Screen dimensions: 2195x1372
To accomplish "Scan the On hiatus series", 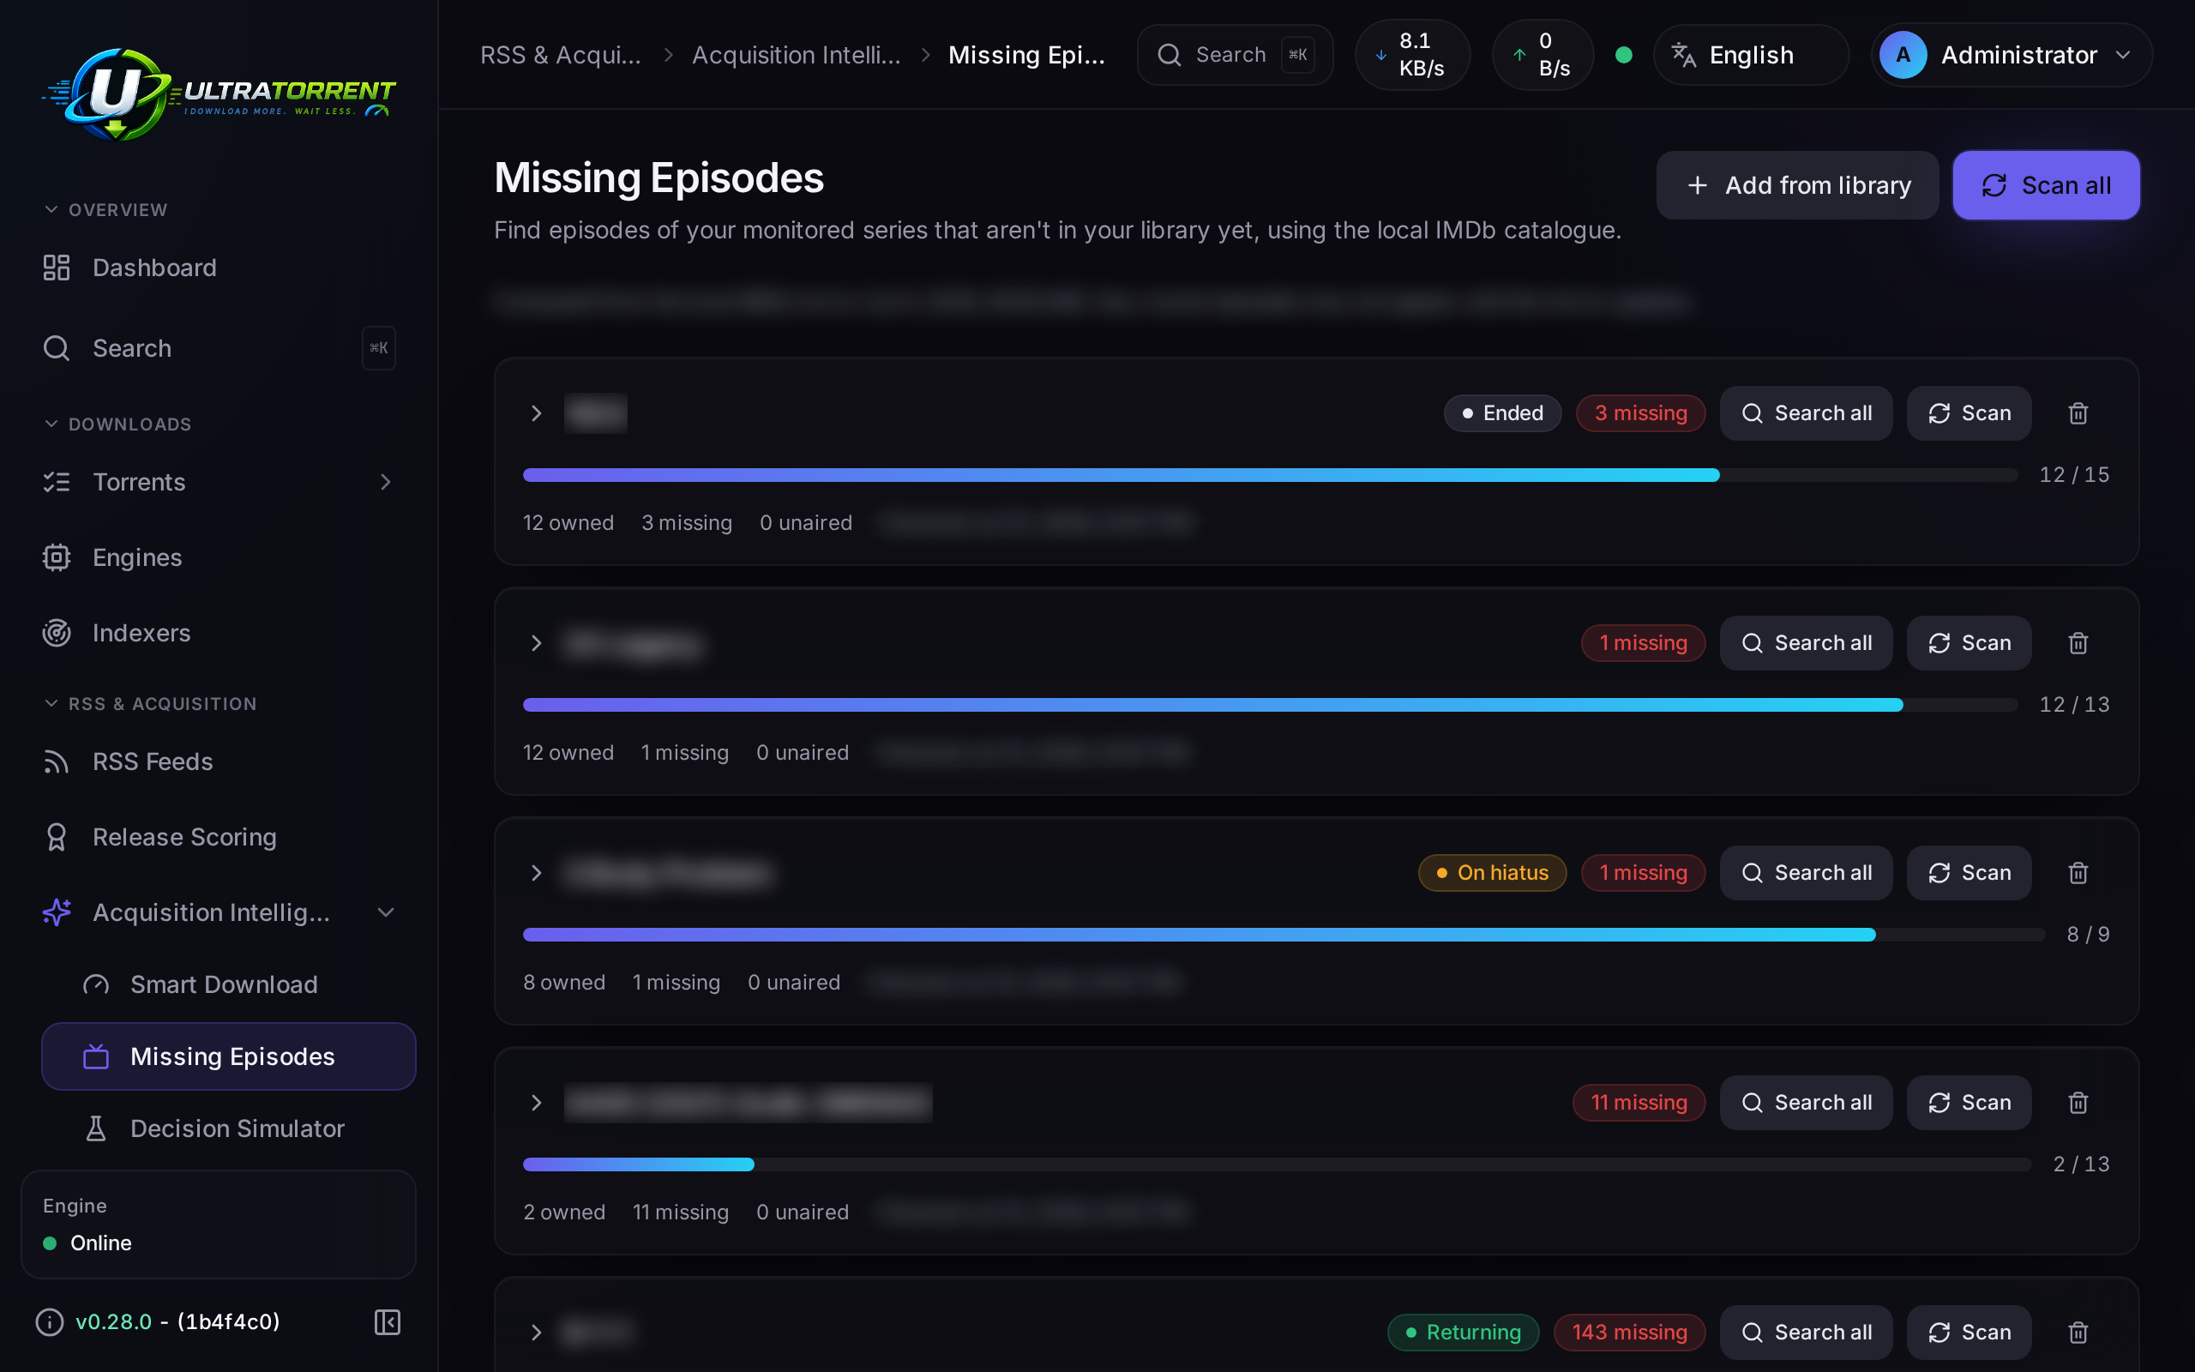I will coord(1969,872).
